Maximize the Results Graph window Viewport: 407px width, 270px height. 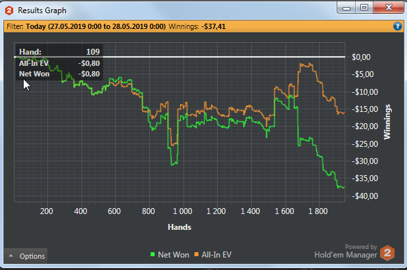(x=364, y=7)
